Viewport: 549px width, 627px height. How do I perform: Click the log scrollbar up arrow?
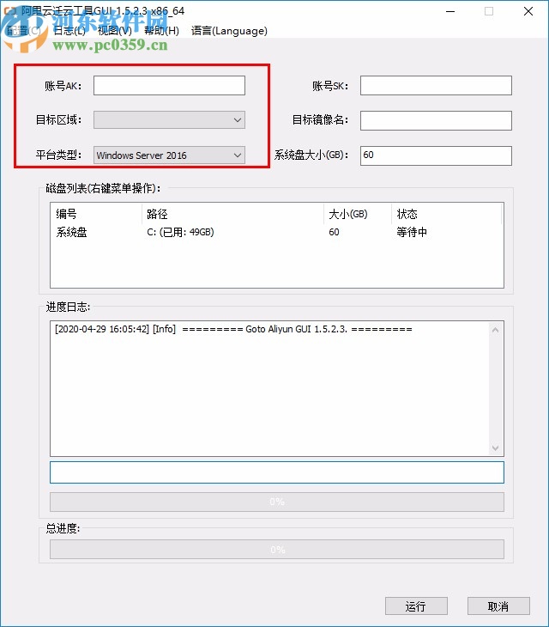[x=496, y=330]
